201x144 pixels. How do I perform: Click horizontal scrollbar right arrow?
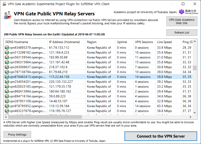[190, 117]
